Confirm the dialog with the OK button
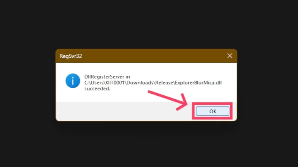Image resolution: width=298 pixels, height=167 pixels. (212, 111)
